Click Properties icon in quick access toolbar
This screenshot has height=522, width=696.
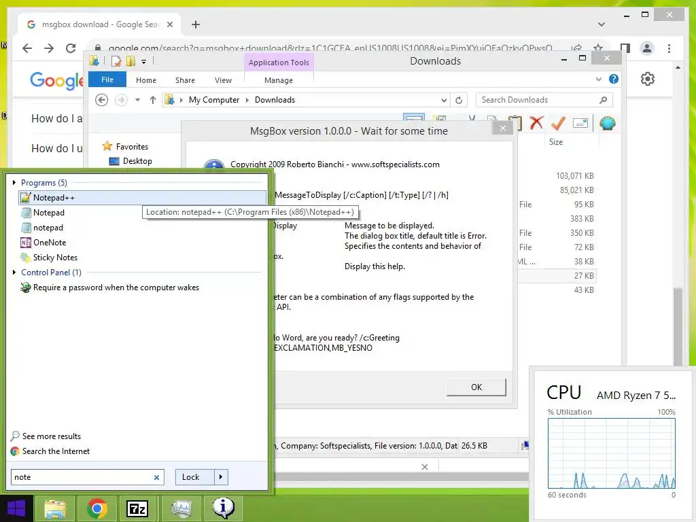click(x=116, y=60)
